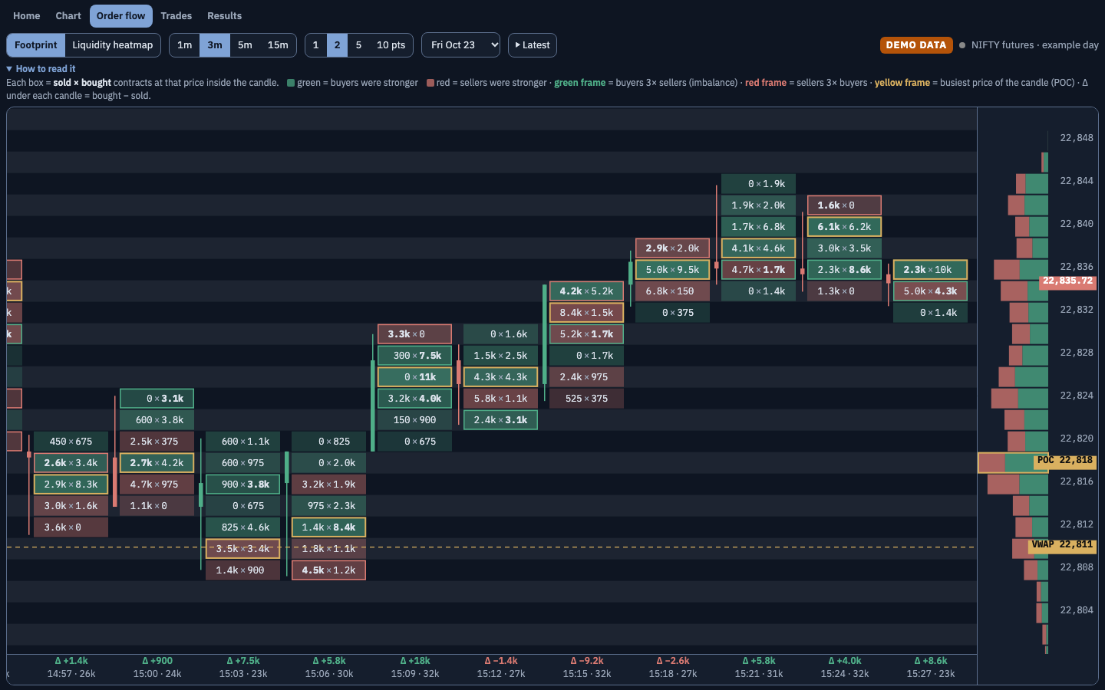Select footprint cell 2.4k × 3.1k
1105x690 pixels.
(500, 420)
